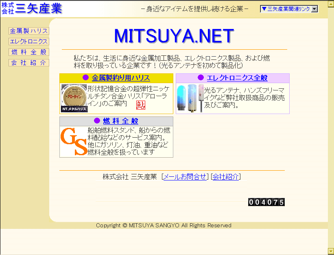Open 燃料全般 from the sidebar menu

[29, 52]
